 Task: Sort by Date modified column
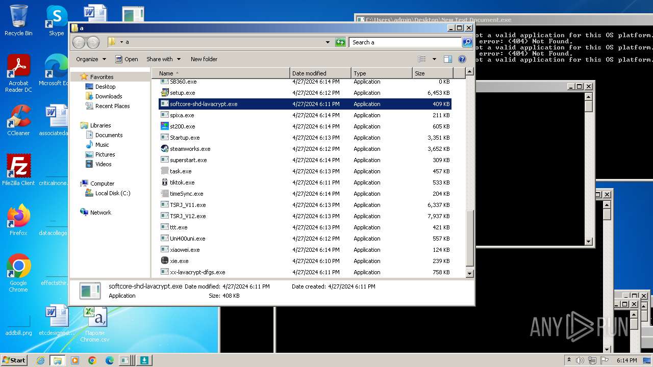click(x=320, y=73)
